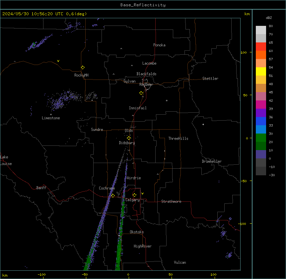Click the Limestone label
The width and height of the screenshot is (286, 279).
click(51, 118)
